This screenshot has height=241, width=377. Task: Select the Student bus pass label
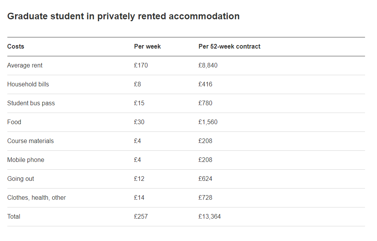[31, 103]
